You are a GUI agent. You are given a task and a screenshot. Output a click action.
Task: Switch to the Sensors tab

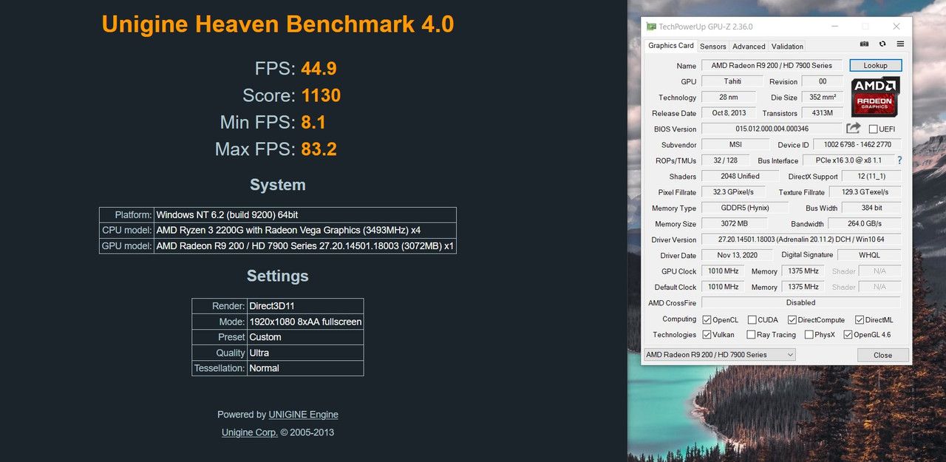tap(713, 46)
